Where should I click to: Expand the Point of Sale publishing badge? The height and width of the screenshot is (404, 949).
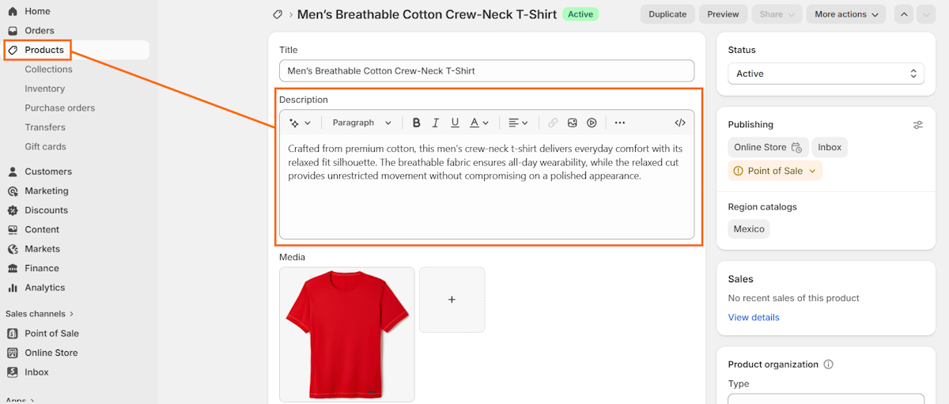click(x=775, y=171)
